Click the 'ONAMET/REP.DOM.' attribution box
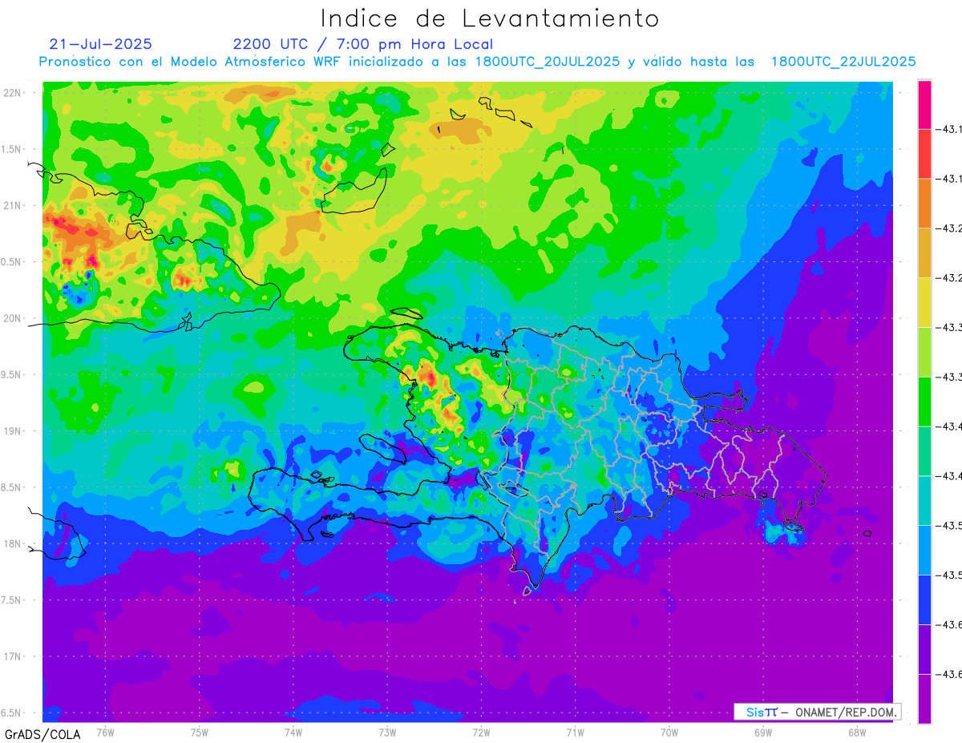Screen dimensions: 962x743 click(x=817, y=712)
